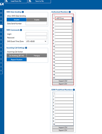This screenshot has height=134, width=102.
Task: Click the Load from file icon
Action: coord(7,1)
